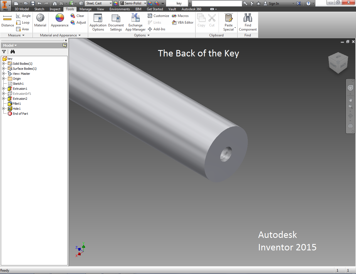Open the Add-Ins manager
This screenshot has width=356, height=274.
[x=156, y=29]
